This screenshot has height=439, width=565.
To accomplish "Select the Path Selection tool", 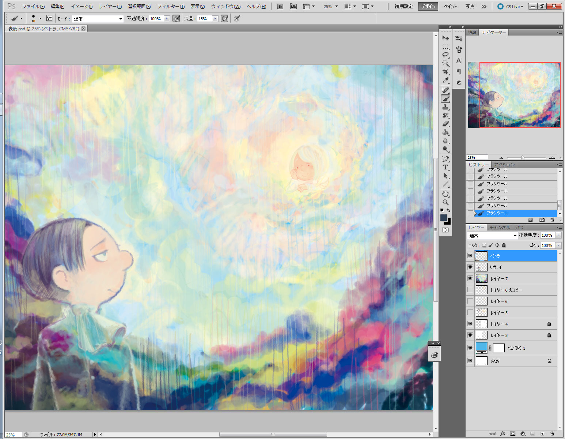I will click(x=445, y=176).
